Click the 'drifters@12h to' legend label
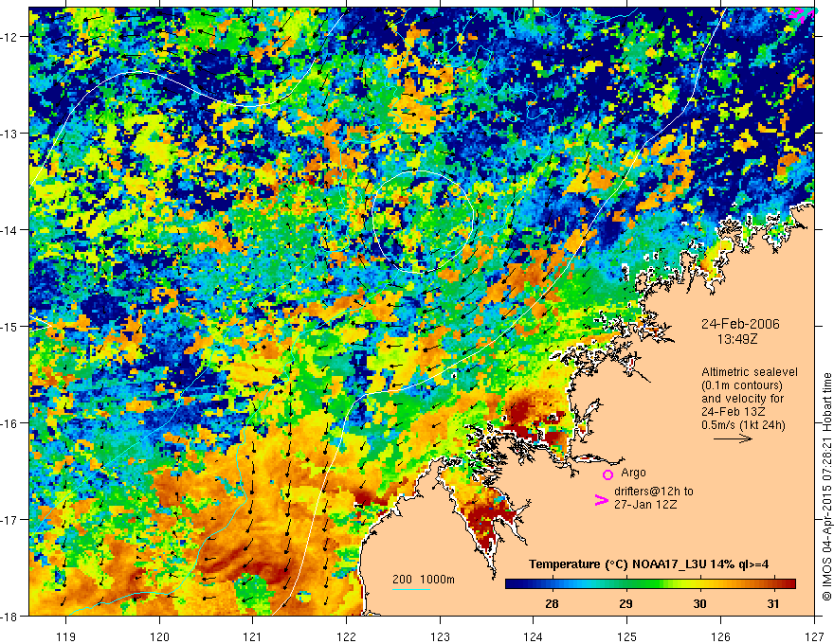834x644 pixels. point(654,492)
